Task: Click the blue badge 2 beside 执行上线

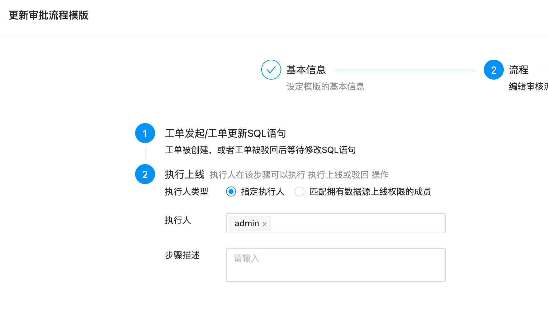Action: tap(145, 174)
